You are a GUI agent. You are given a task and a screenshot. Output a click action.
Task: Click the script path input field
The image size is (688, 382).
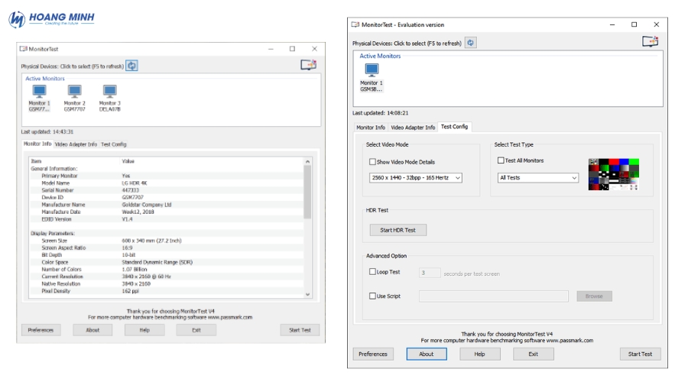click(x=494, y=296)
